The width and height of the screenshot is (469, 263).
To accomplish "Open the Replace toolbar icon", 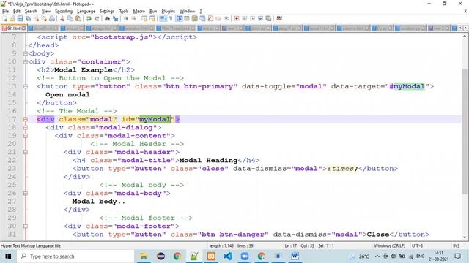I will pyautogui.click(x=115, y=18).
